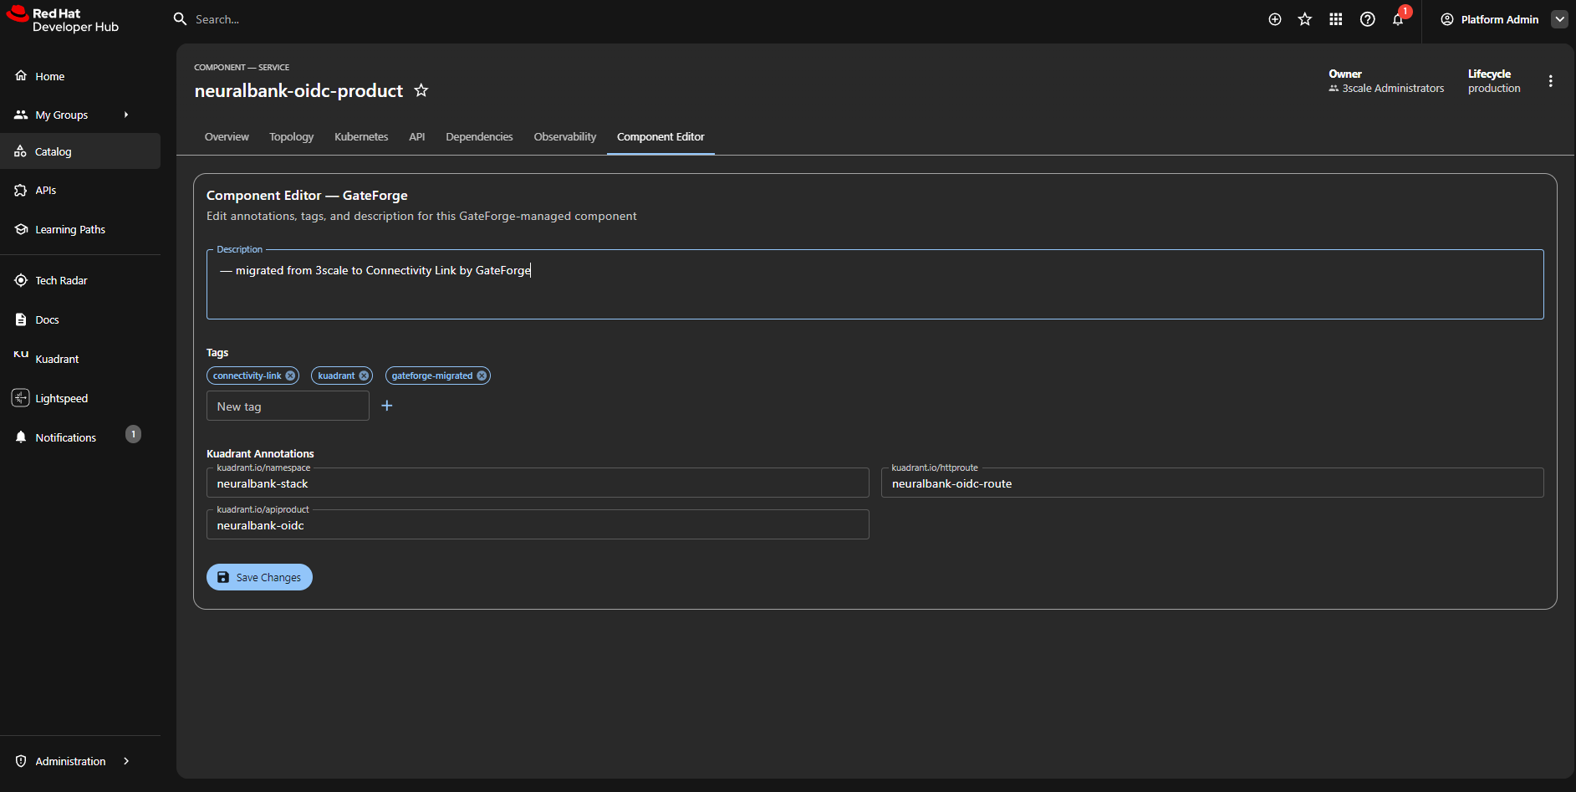The image size is (1576, 792).
Task: Switch to the Observability tab
Action: tap(565, 136)
